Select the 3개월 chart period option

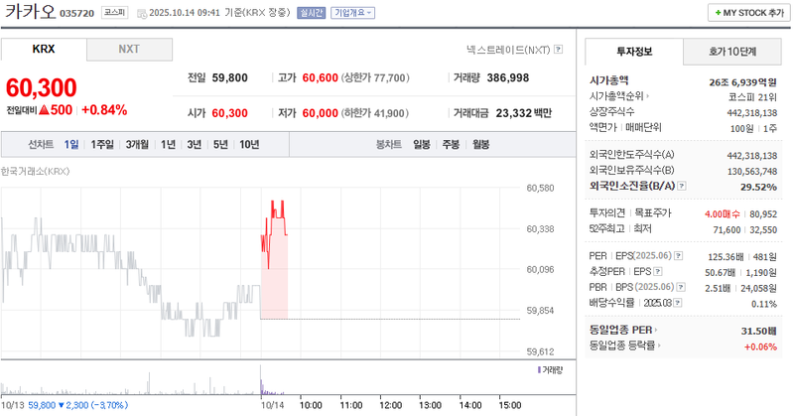[x=136, y=145]
